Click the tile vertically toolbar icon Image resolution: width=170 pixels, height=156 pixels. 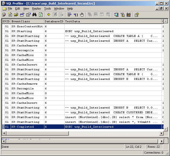102,15
